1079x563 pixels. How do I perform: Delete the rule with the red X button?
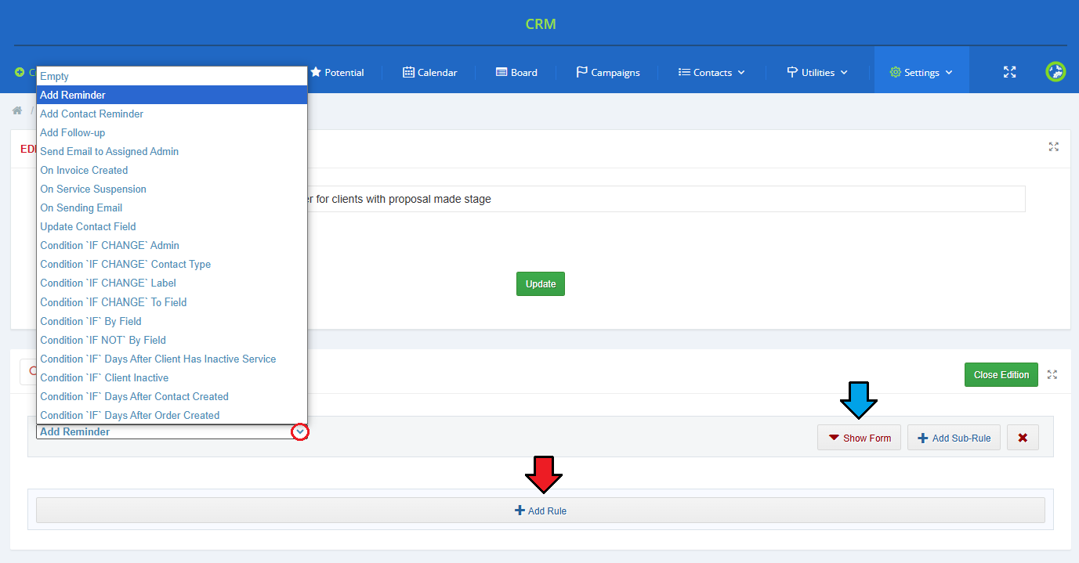tap(1023, 438)
